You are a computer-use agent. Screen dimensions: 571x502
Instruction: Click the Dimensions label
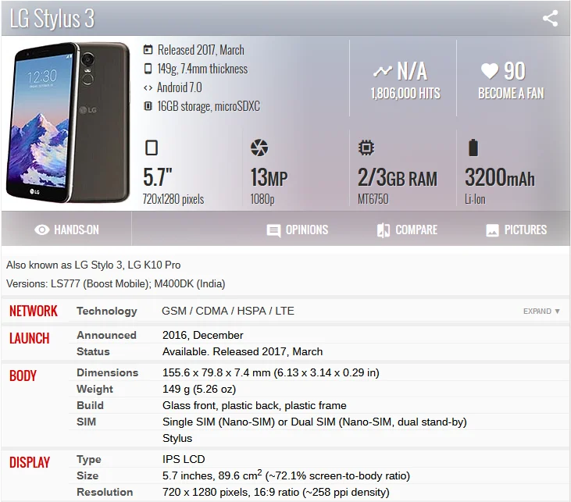(108, 372)
